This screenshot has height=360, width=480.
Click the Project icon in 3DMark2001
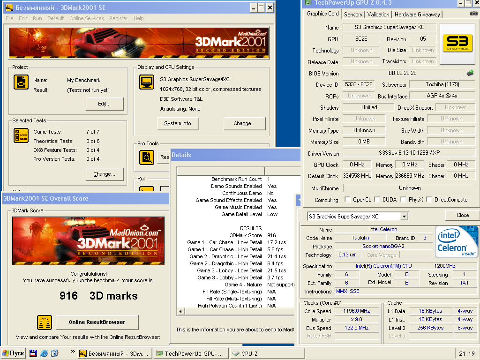click(21, 82)
